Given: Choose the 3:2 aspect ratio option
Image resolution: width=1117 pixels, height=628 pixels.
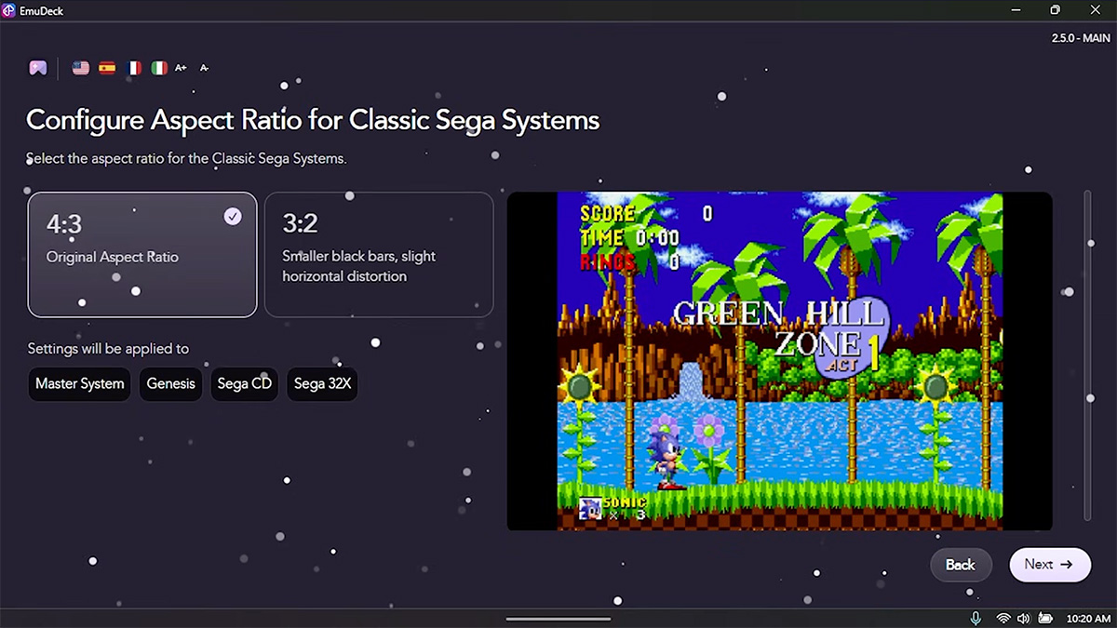Looking at the screenshot, I should [x=379, y=254].
